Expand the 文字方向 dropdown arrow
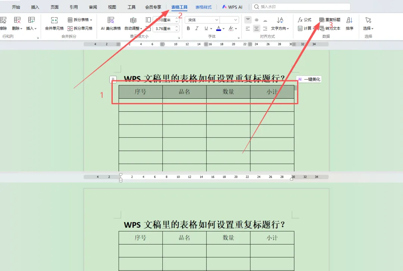This screenshot has height=271, width=403. [288, 28]
